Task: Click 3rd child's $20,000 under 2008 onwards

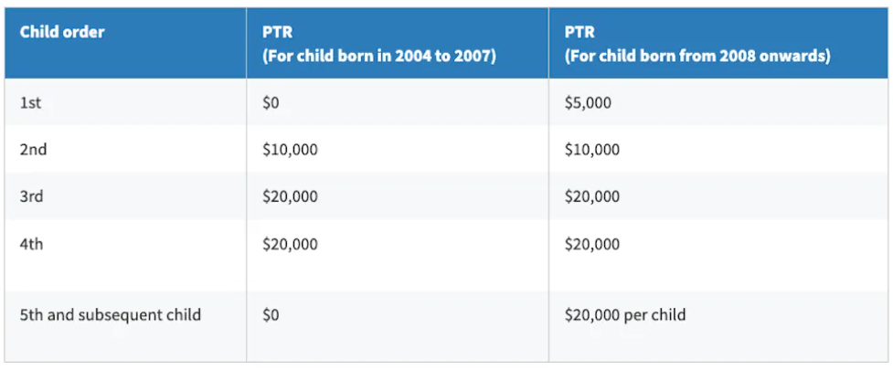Action: 592,196
